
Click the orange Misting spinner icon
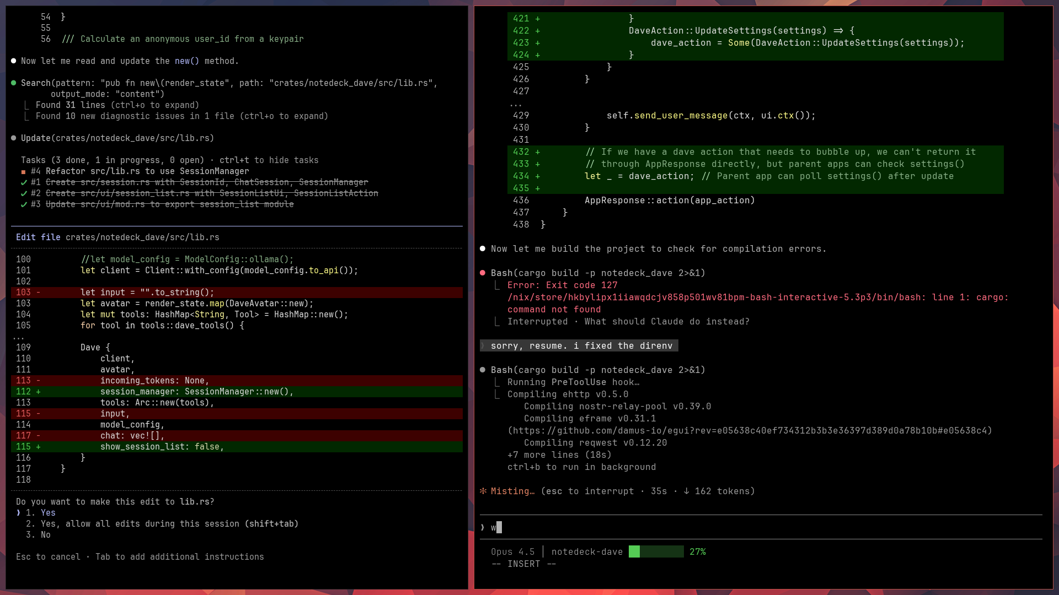tap(483, 491)
